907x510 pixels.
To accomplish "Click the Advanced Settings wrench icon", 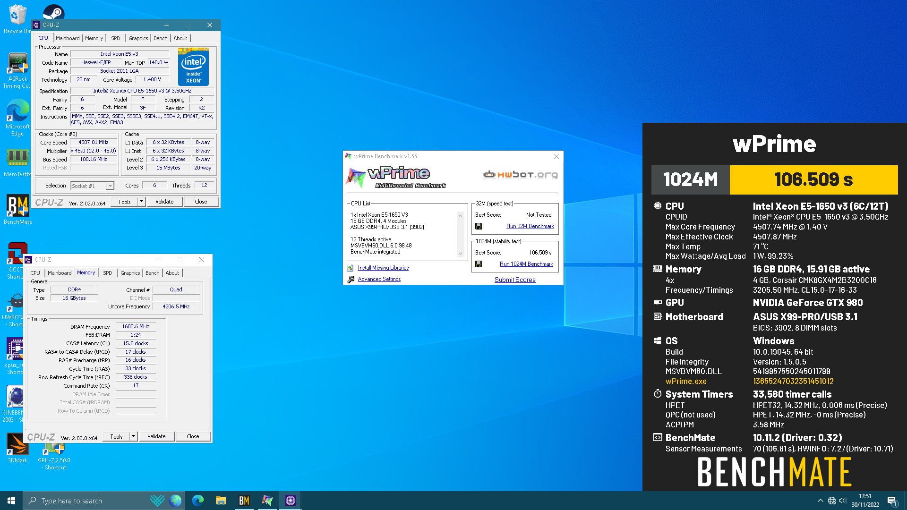I will (x=350, y=280).
